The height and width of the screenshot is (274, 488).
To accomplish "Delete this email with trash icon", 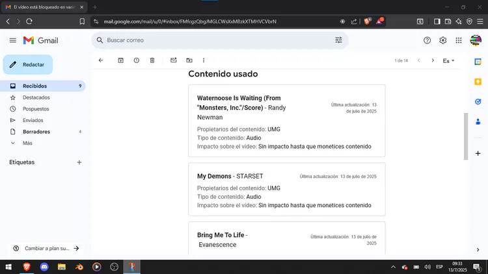I will click(152, 60).
